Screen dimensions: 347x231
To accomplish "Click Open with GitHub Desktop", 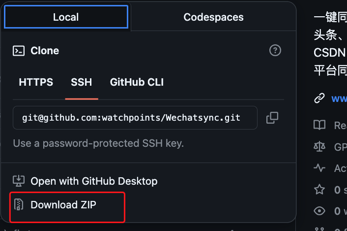I will (94, 181).
